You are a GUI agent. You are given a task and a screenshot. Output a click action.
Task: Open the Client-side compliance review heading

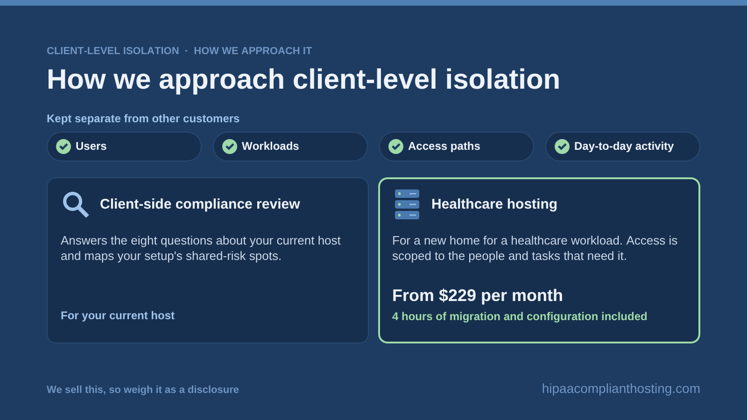coord(200,204)
